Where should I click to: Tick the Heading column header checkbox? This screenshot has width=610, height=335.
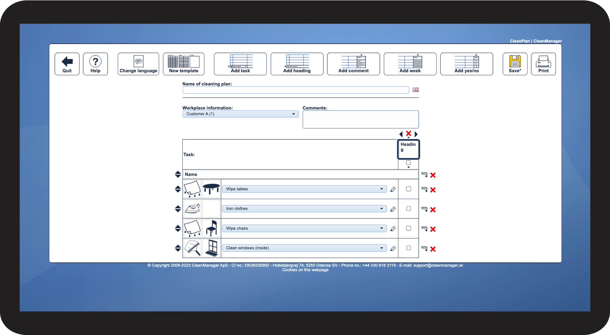pyautogui.click(x=408, y=162)
